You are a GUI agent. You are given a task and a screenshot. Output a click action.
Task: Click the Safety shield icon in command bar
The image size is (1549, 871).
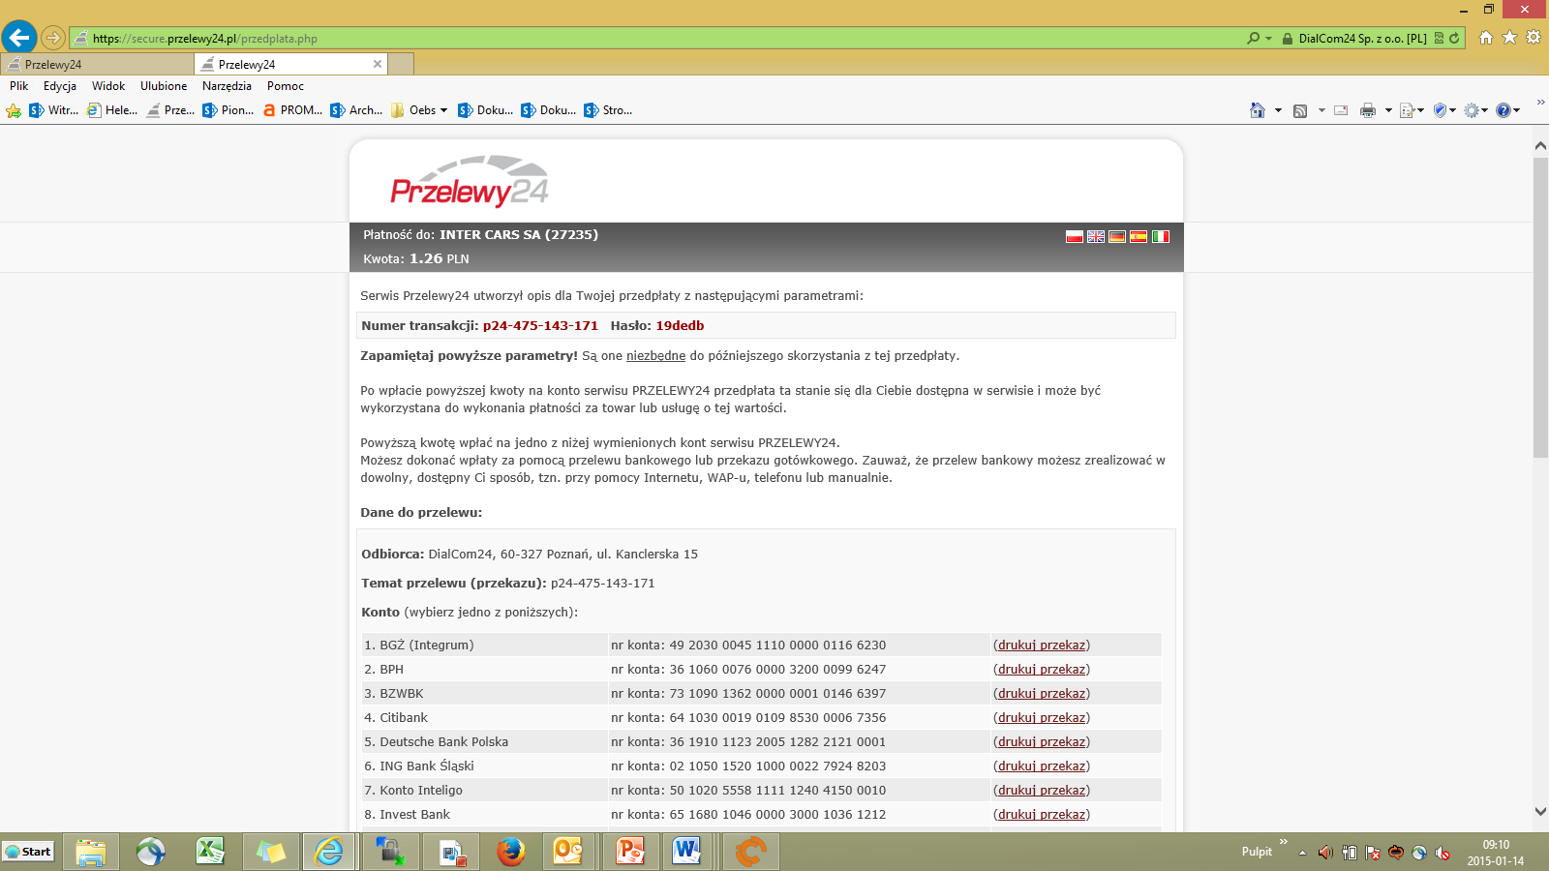click(x=1440, y=110)
